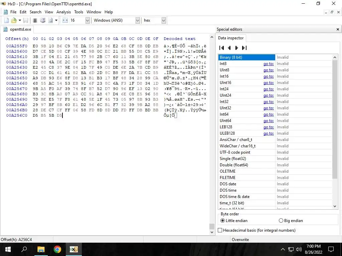Click go to link for Int8
The height and width of the screenshot is (256, 342).
(269, 64)
